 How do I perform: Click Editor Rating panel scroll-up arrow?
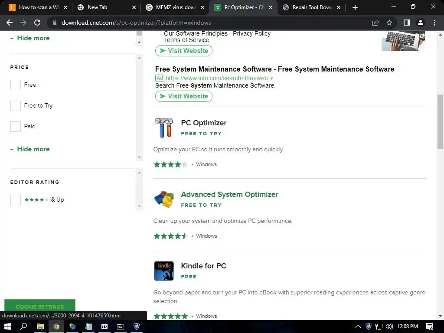point(139,173)
